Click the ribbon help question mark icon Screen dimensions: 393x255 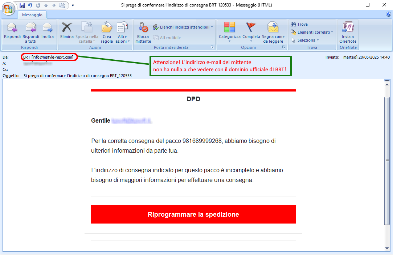389,14
